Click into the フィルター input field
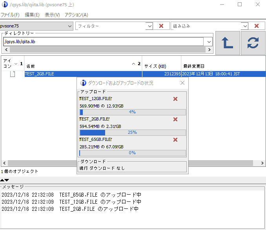This screenshot has height=230, width=266. pos(111,26)
